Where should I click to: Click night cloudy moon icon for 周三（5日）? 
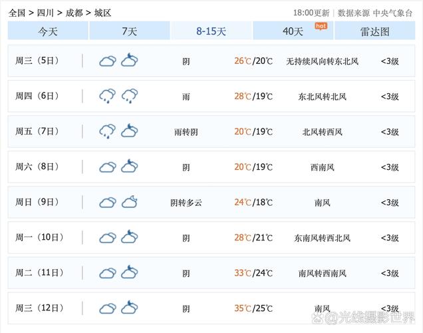(130, 60)
